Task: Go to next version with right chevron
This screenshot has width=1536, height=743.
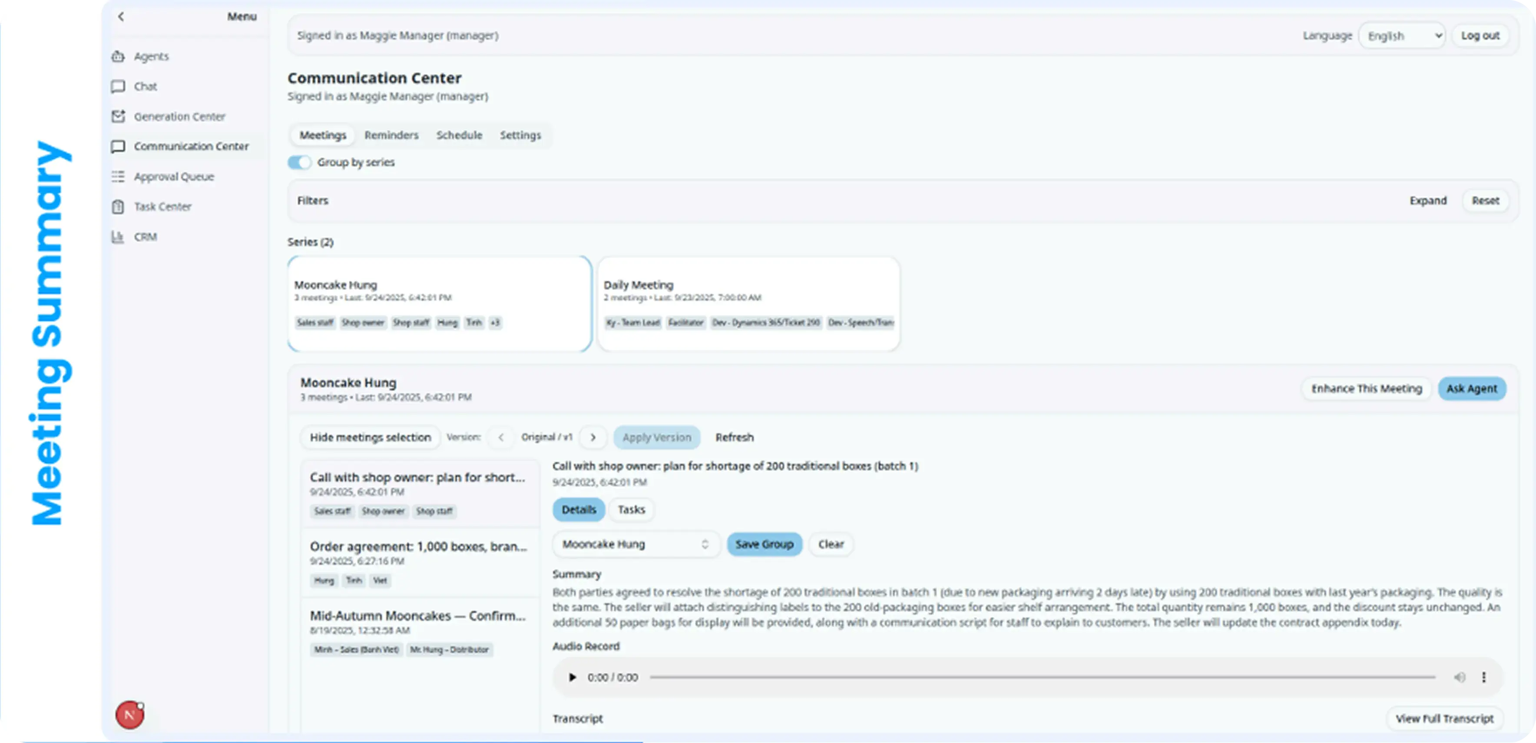Action: coord(593,437)
